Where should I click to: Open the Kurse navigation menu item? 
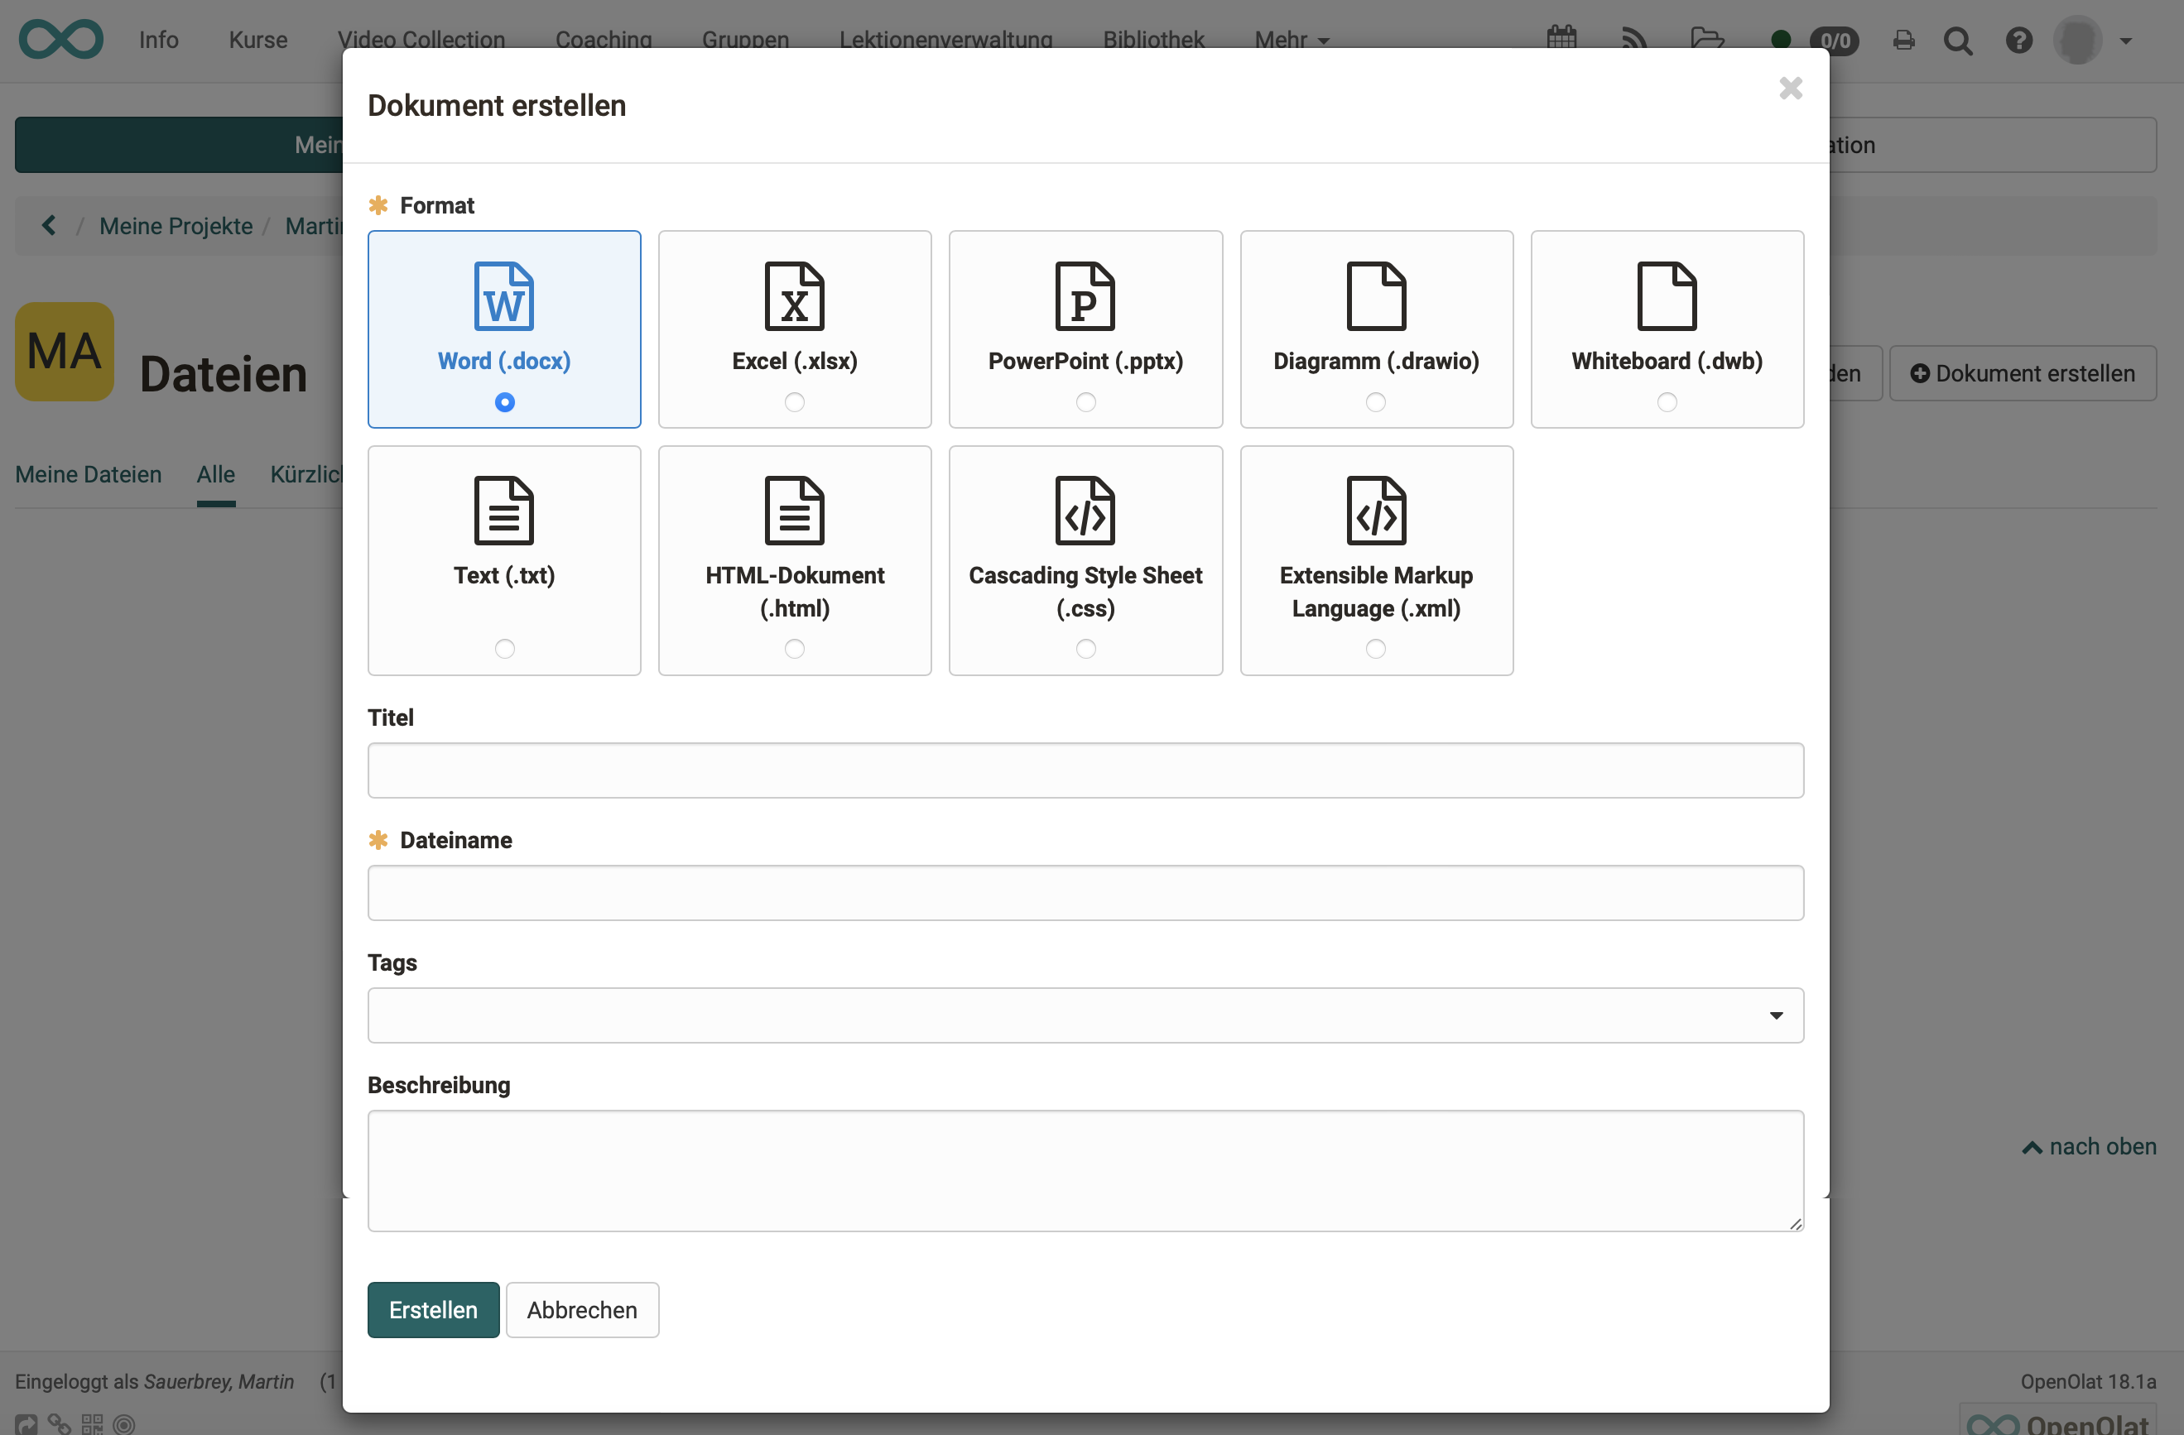pyautogui.click(x=257, y=37)
